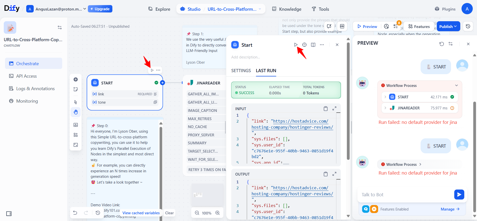
Task: Select the hand mode tool
Action: tap(76, 112)
